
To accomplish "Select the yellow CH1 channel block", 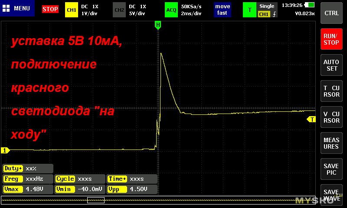I will [x=71, y=10].
